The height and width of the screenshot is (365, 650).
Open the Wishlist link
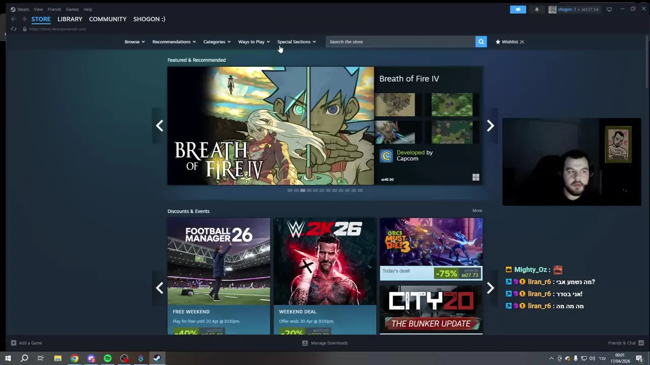tap(510, 42)
